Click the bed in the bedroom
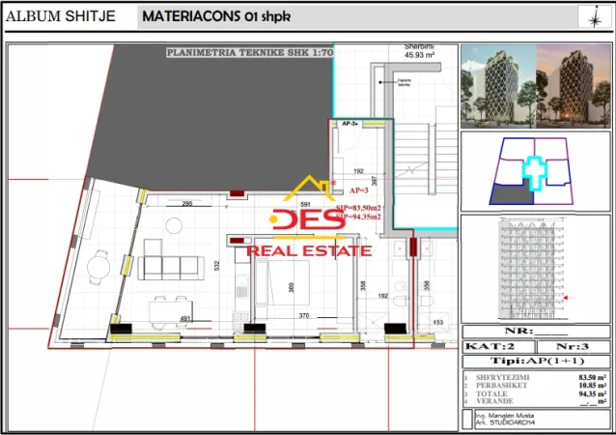 pos(282,282)
